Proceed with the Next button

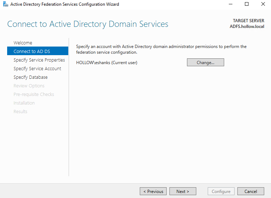[x=183, y=192]
